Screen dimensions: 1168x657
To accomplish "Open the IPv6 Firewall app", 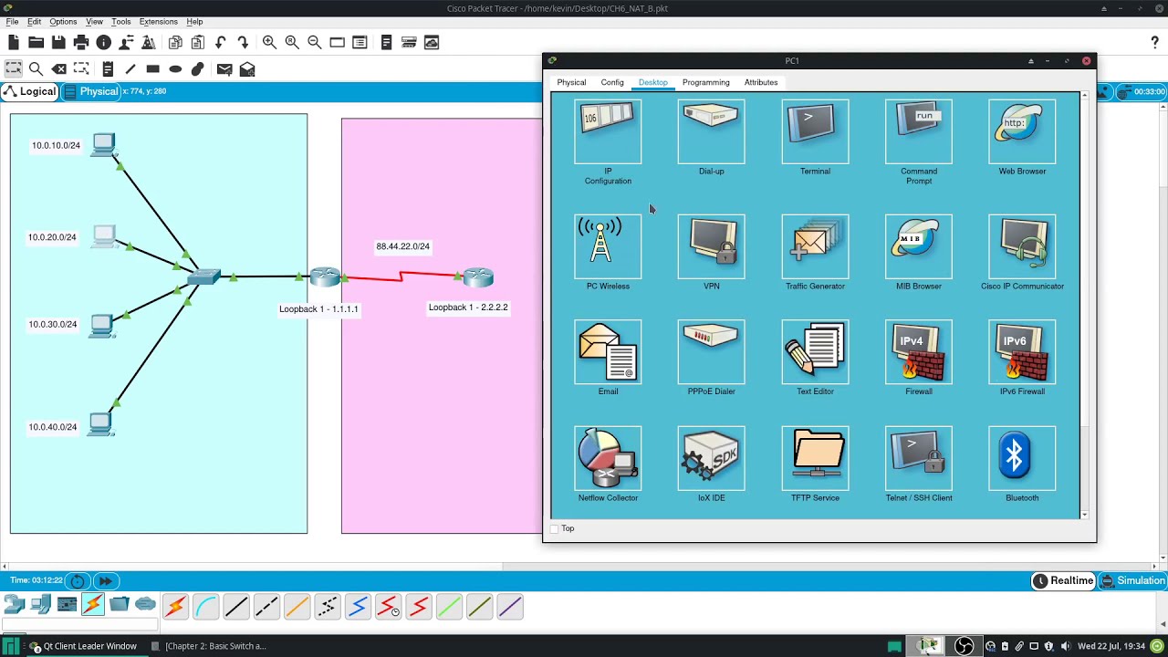I will [x=1022, y=352].
